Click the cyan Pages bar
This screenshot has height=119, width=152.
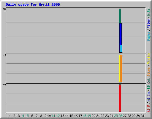(121, 49)
